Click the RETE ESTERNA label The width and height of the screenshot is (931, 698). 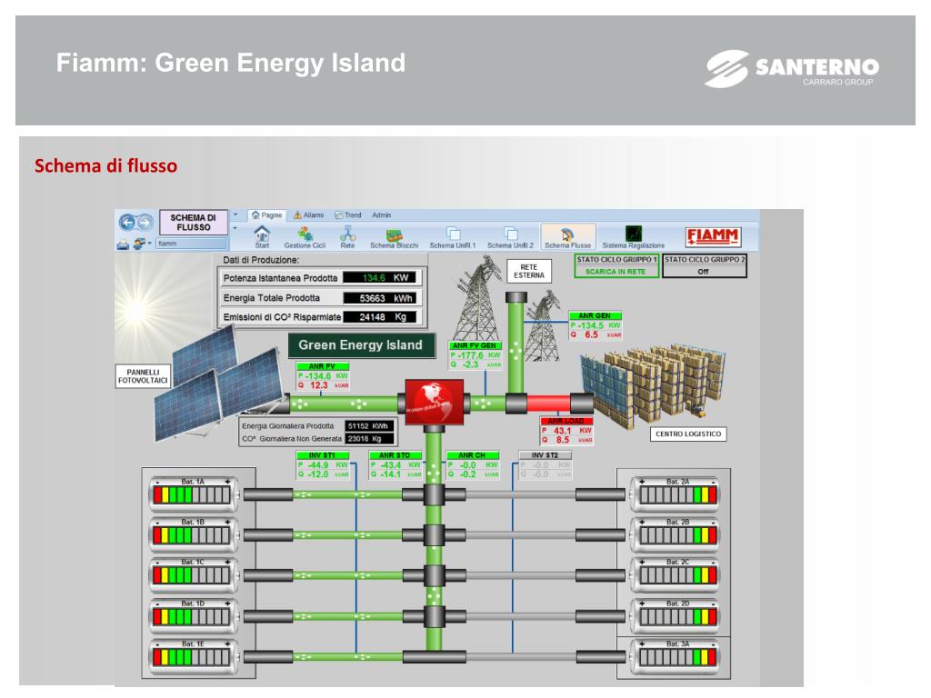coord(528,271)
